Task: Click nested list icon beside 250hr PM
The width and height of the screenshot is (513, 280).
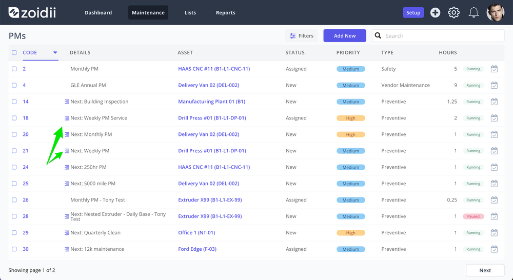Action: 67,167
